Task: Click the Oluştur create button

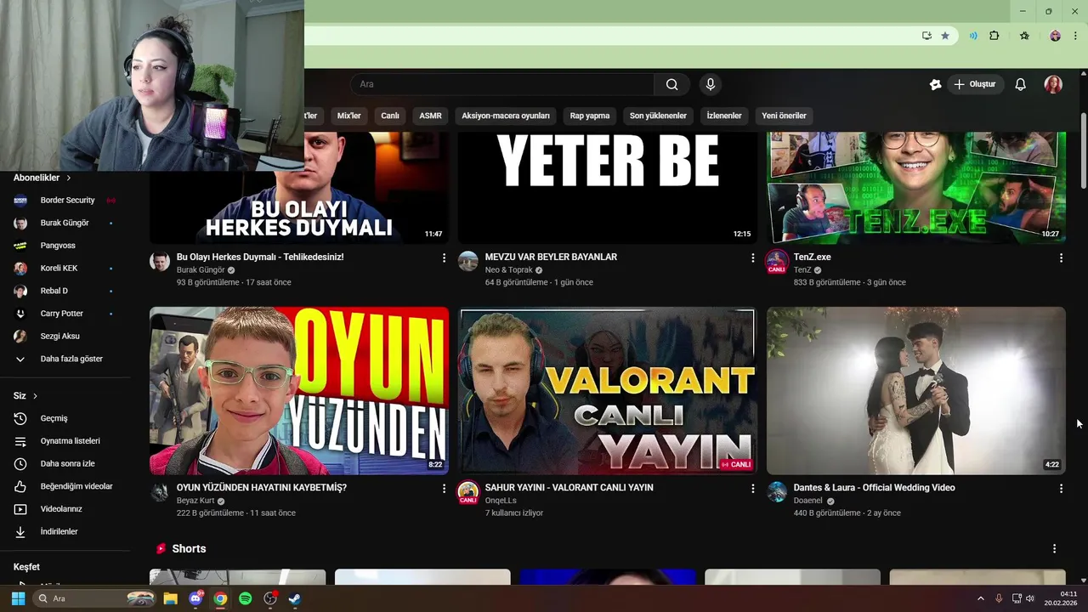Action: [x=974, y=84]
